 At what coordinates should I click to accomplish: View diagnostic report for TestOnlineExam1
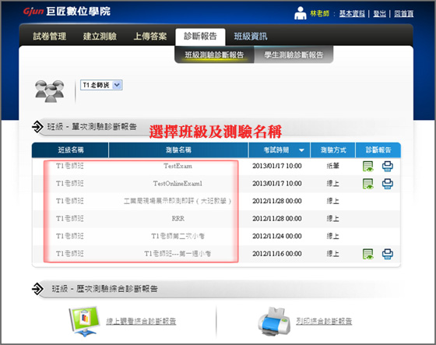[x=367, y=184]
